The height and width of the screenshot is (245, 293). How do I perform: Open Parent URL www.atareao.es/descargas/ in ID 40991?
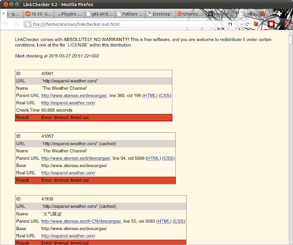click(74, 96)
